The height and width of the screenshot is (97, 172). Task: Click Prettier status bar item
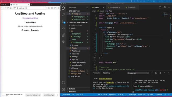tap(159, 95)
